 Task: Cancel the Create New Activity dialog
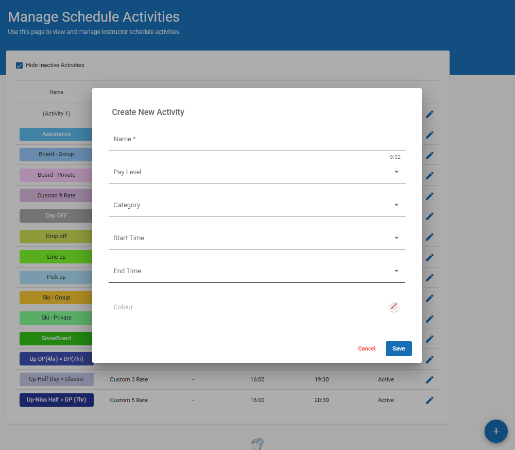pos(367,348)
